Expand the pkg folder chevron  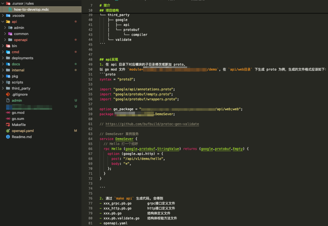coord(3,76)
